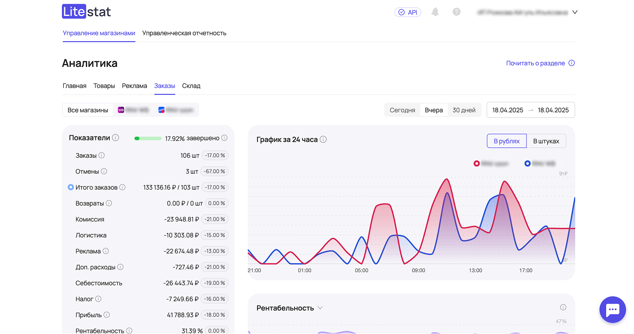The width and height of the screenshot is (634, 334).
Task: Expand the Рентабельность chart dropdown
Action: click(x=320, y=308)
